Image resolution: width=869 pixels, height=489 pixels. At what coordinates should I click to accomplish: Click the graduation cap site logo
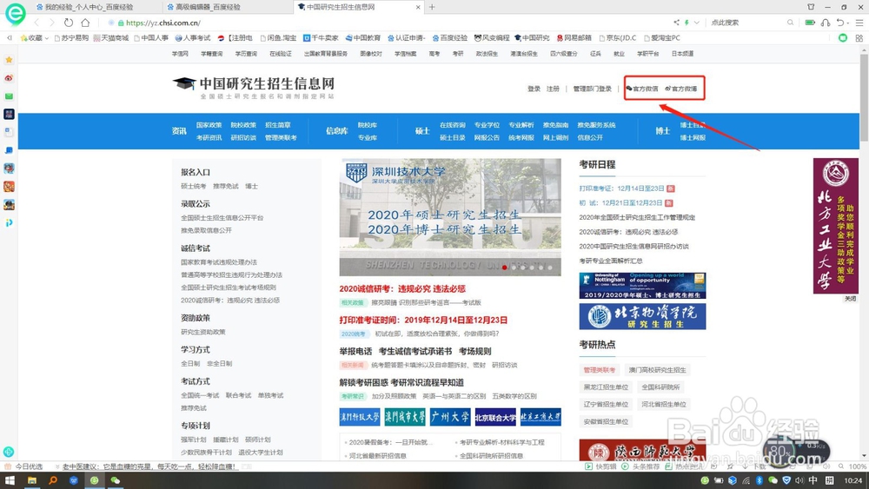[184, 83]
